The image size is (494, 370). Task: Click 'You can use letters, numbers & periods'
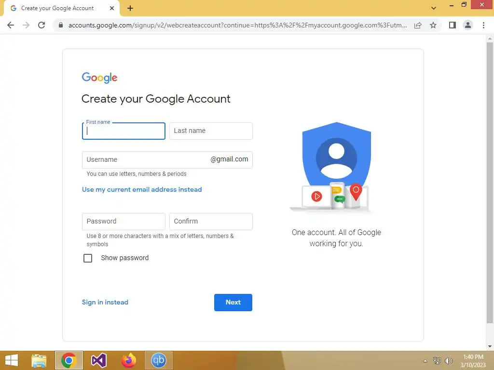[x=137, y=173]
